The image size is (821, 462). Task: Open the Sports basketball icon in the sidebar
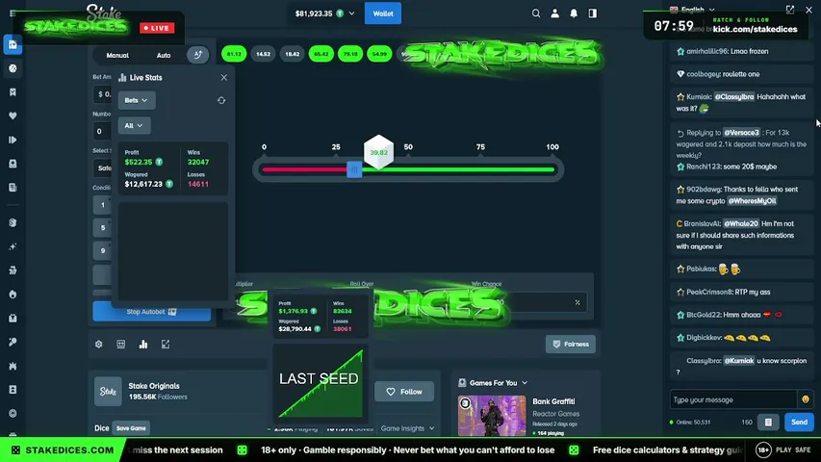coord(13,68)
